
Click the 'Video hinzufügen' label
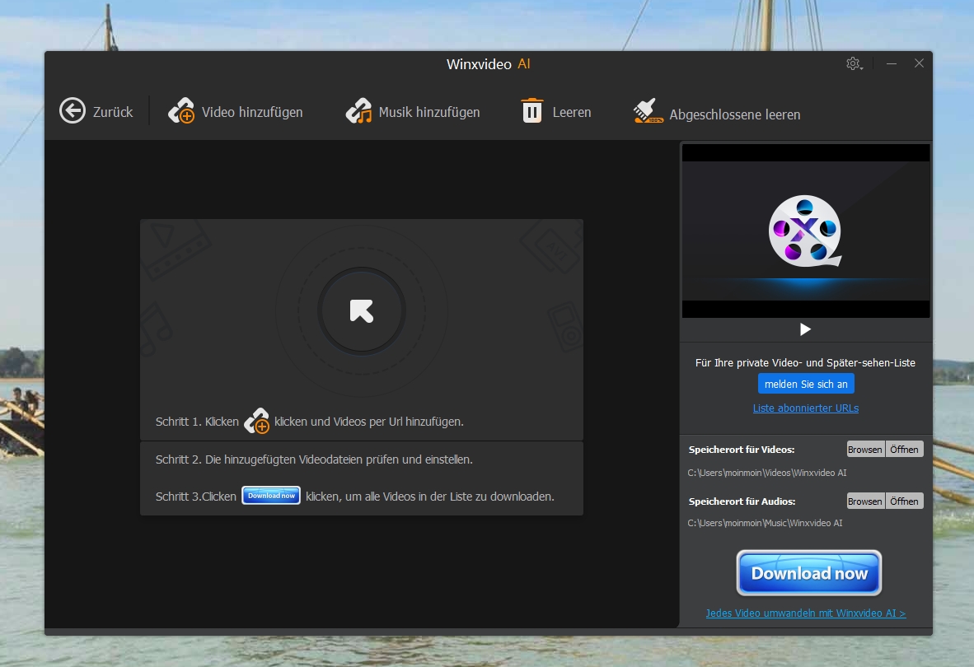(252, 112)
